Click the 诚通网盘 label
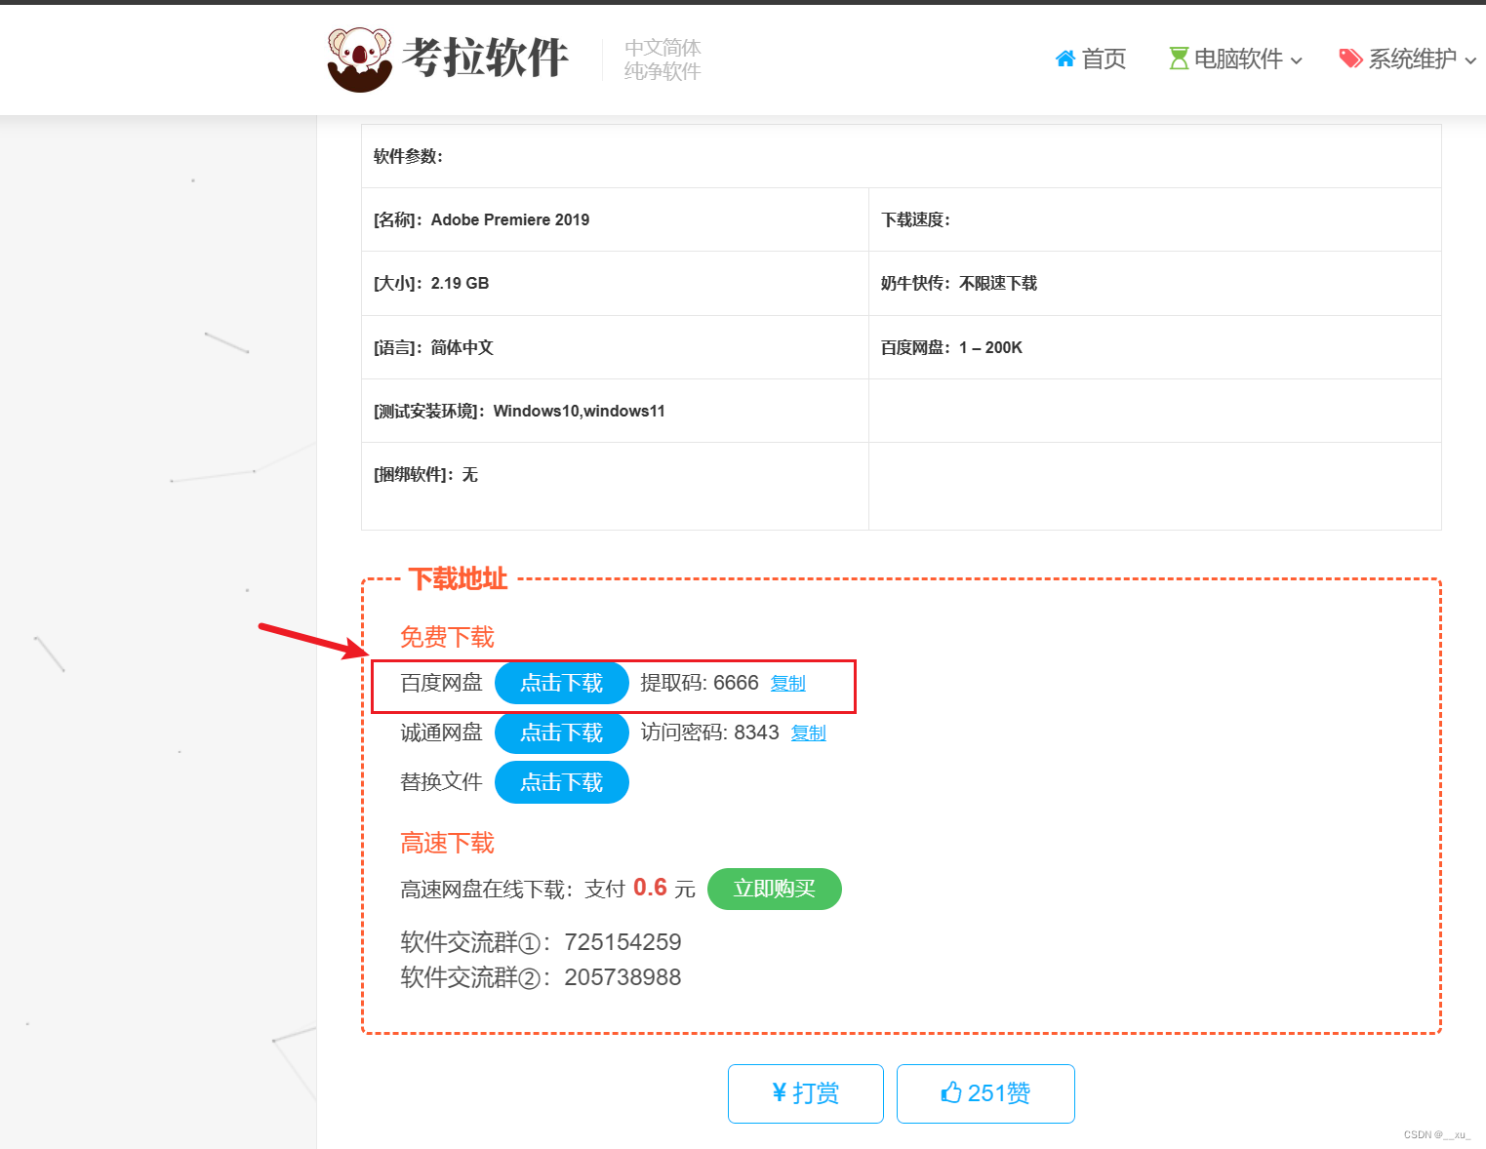 (441, 733)
